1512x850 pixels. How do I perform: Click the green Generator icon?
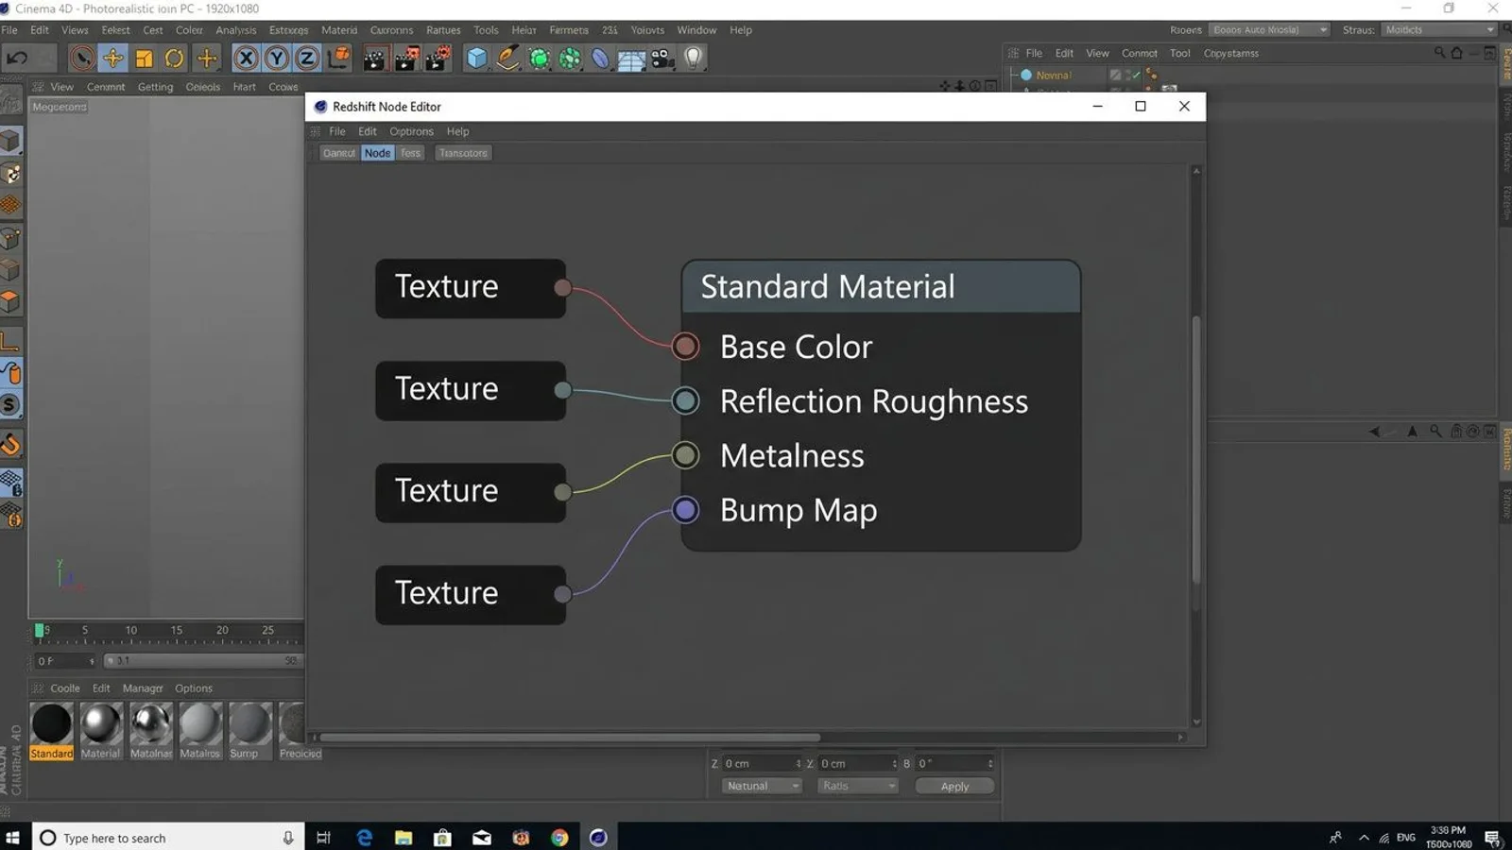539,59
